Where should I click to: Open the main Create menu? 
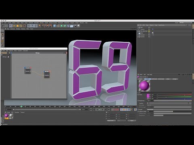9,23
